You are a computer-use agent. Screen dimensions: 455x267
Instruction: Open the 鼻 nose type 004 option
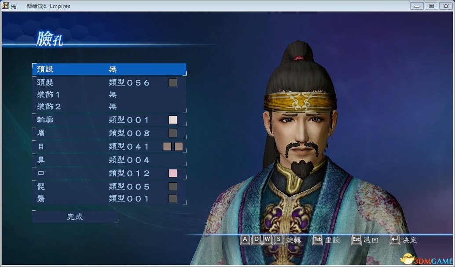(109, 160)
